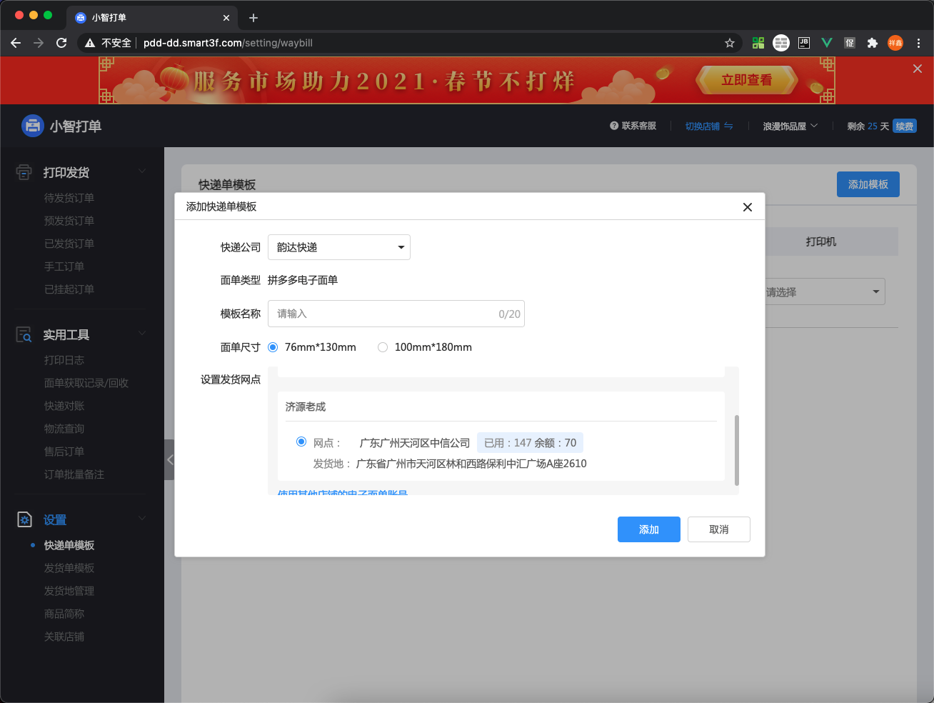Image resolution: width=934 pixels, height=703 pixels.
Task: Click the Vue devtools extension icon
Action: [827, 43]
